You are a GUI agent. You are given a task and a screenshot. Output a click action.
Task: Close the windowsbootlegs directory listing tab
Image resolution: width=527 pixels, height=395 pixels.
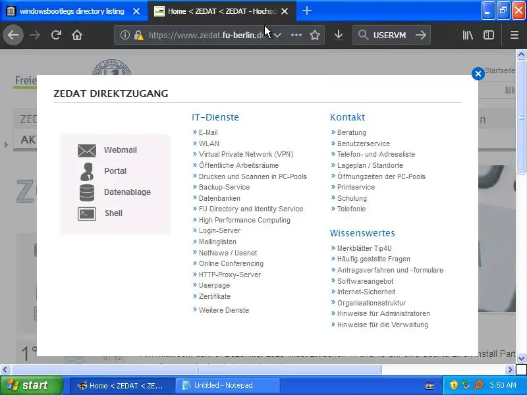pyautogui.click(x=136, y=11)
